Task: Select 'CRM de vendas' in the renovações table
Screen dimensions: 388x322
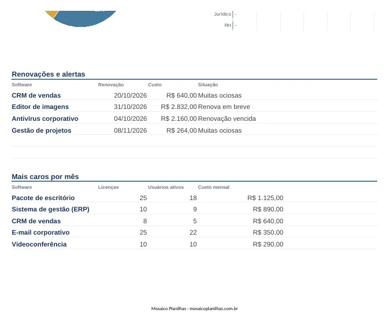Action: coord(36,95)
